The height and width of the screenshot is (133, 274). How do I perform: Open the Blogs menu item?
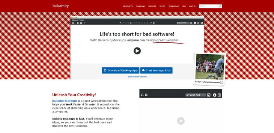(163, 6)
